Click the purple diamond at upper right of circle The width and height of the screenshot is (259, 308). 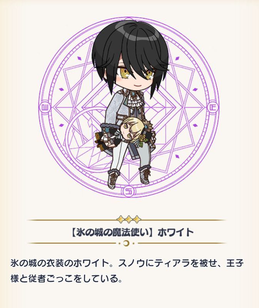(178, 59)
